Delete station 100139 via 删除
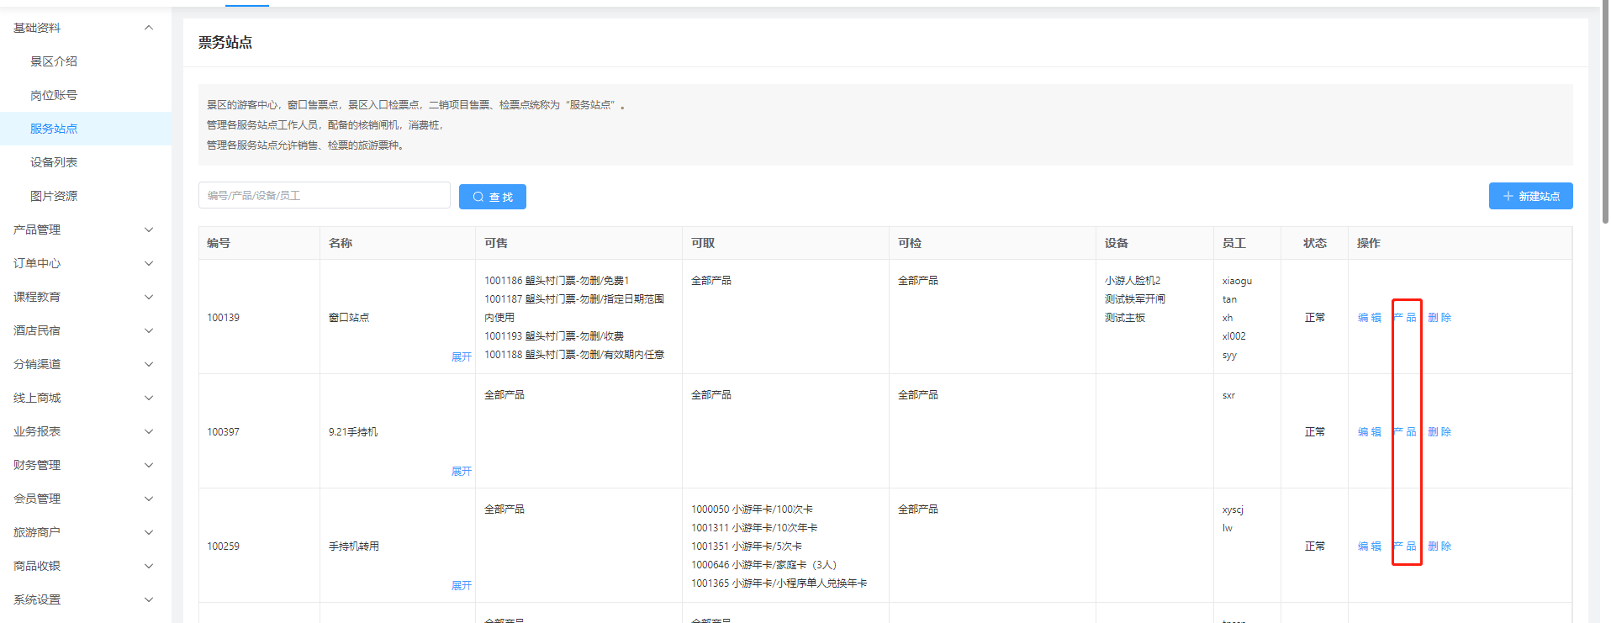Viewport: 1611px width, 623px height. click(1439, 318)
